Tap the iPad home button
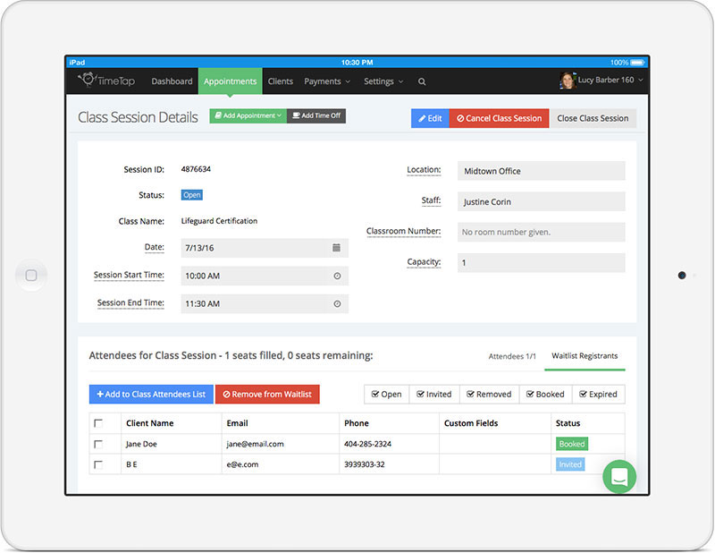Screen dimensions: 715x553 click(x=31, y=276)
